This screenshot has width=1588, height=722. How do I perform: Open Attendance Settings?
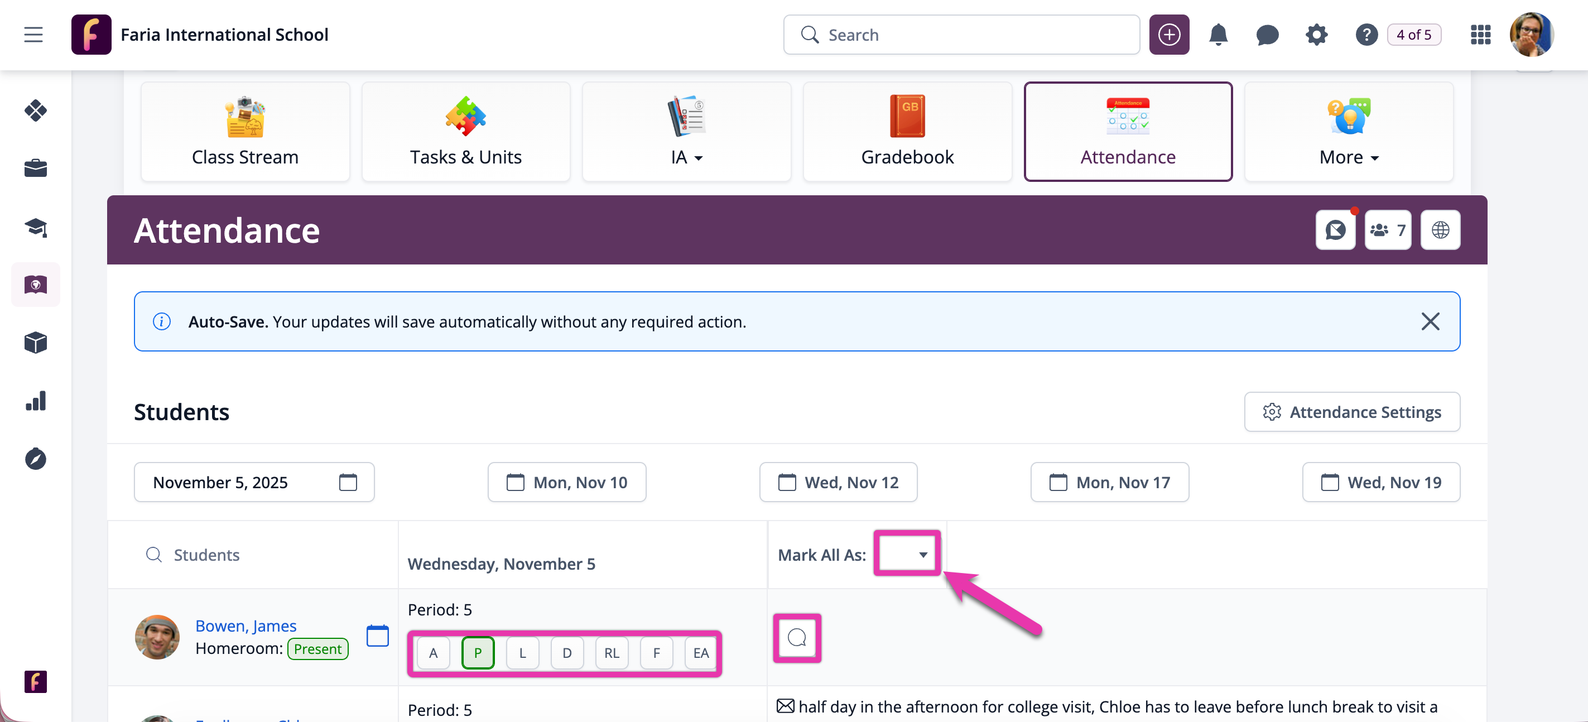pos(1352,412)
